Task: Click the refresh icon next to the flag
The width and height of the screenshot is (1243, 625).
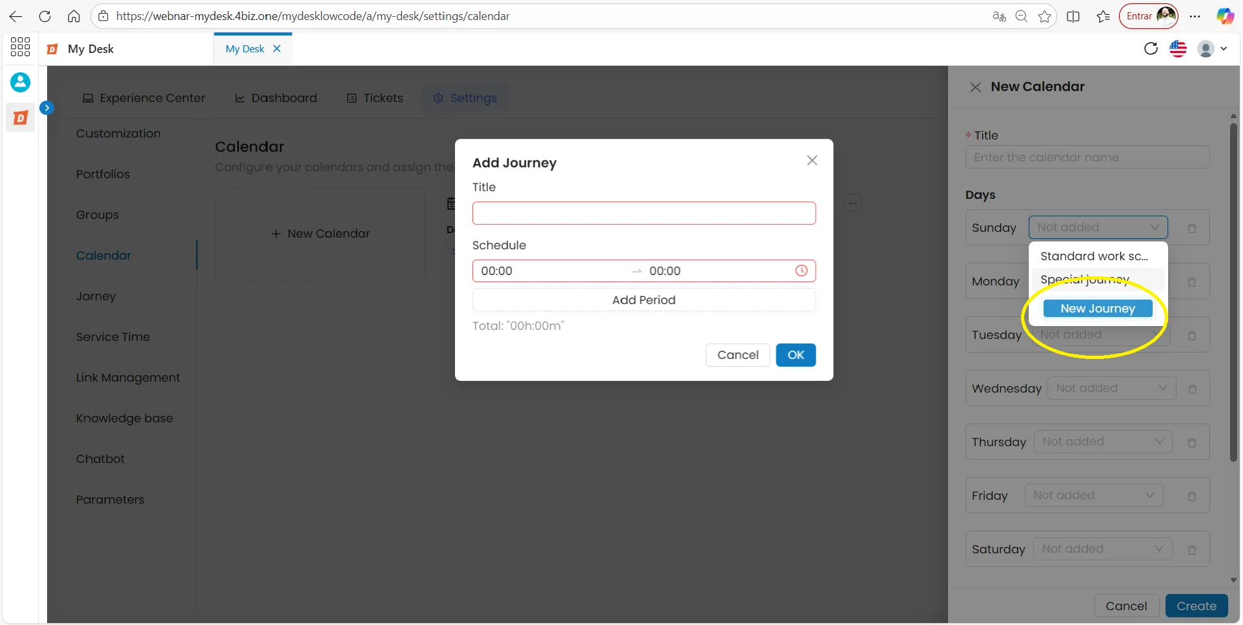Action: click(x=1151, y=48)
